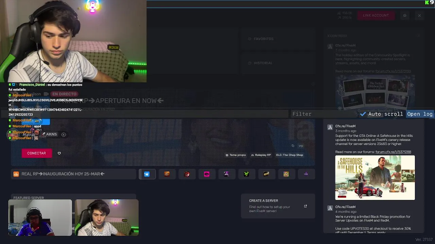Screen dimensions: 435x244
Task: Open the faded forum.cfx.re holiday link
Action: click(393, 71)
